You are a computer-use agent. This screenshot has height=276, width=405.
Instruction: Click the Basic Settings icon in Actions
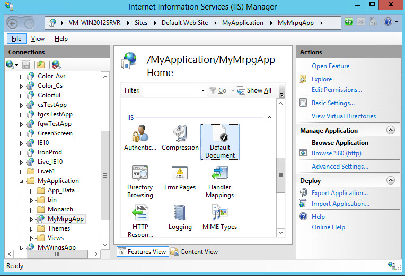[303, 103]
